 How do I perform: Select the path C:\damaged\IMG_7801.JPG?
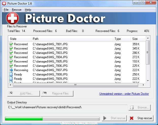pos(50,44)
